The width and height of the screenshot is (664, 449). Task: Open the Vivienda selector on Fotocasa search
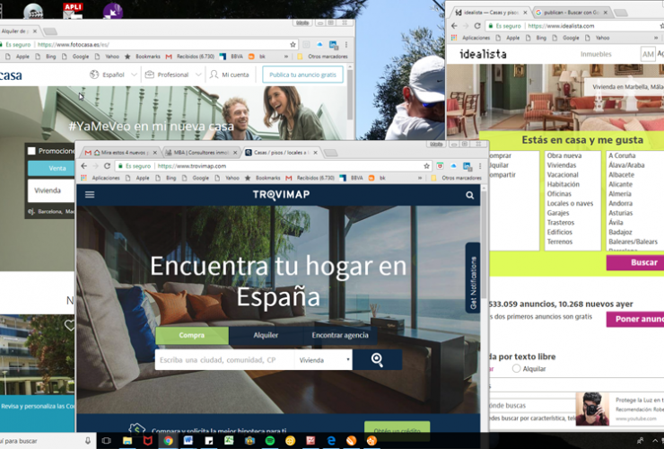pyautogui.click(x=51, y=190)
